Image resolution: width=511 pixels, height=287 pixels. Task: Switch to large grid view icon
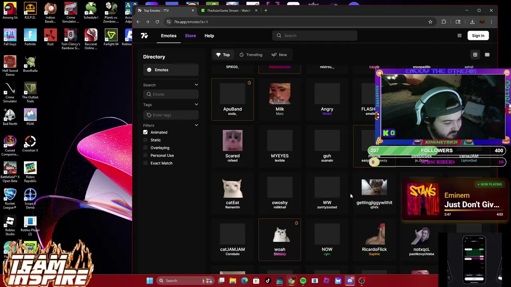pyautogui.click(x=475, y=55)
